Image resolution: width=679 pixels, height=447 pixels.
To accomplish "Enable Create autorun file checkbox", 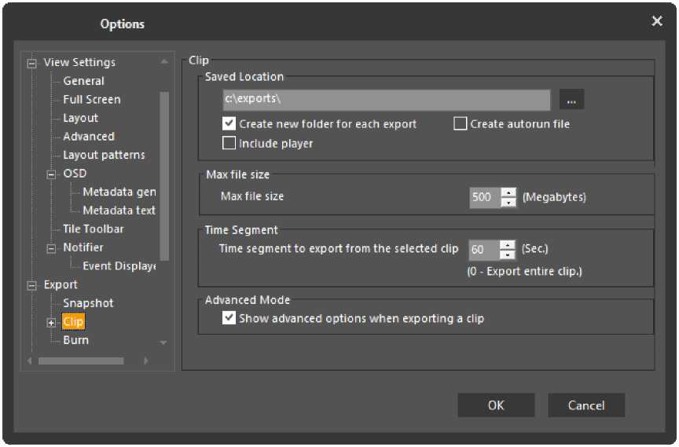I will click(461, 124).
